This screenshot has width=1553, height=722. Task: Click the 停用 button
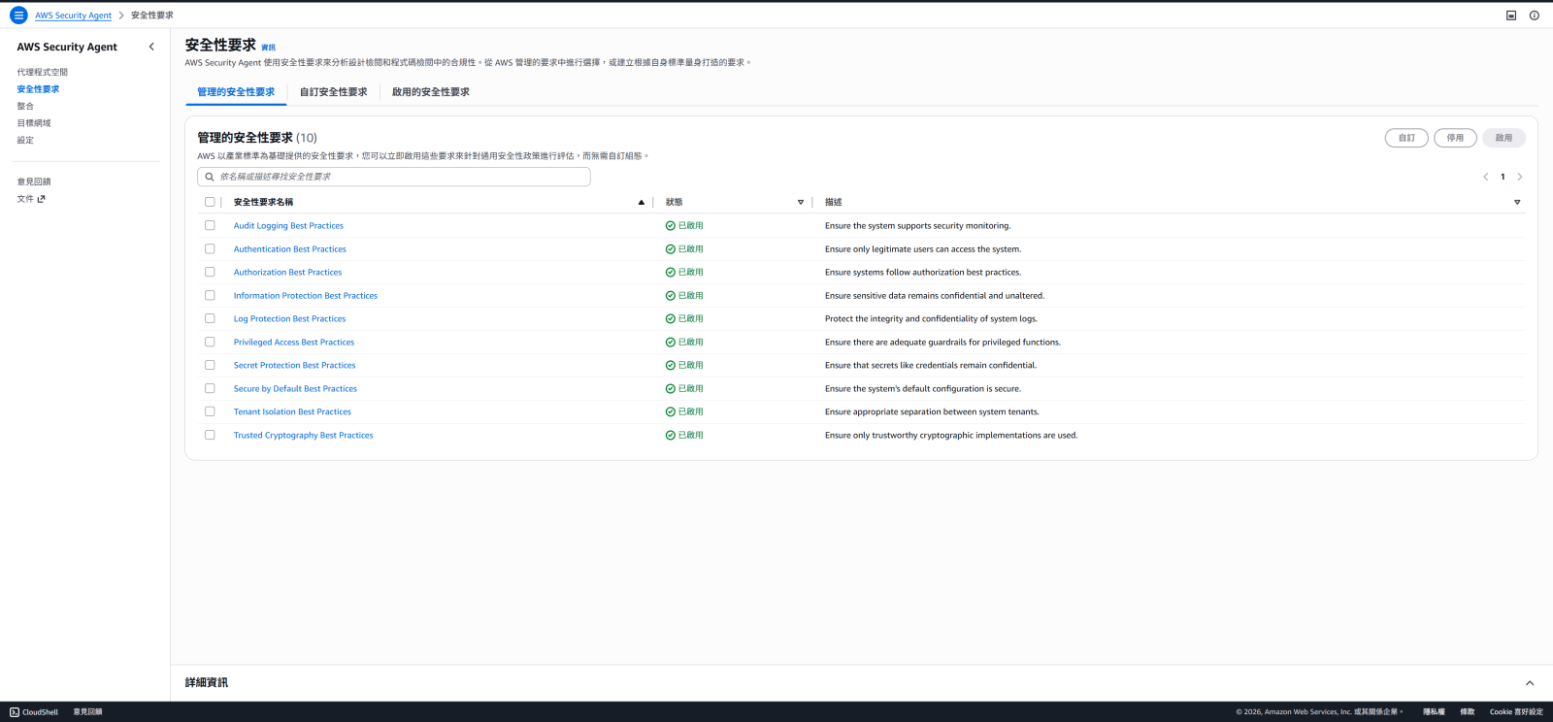tap(1455, 138)
